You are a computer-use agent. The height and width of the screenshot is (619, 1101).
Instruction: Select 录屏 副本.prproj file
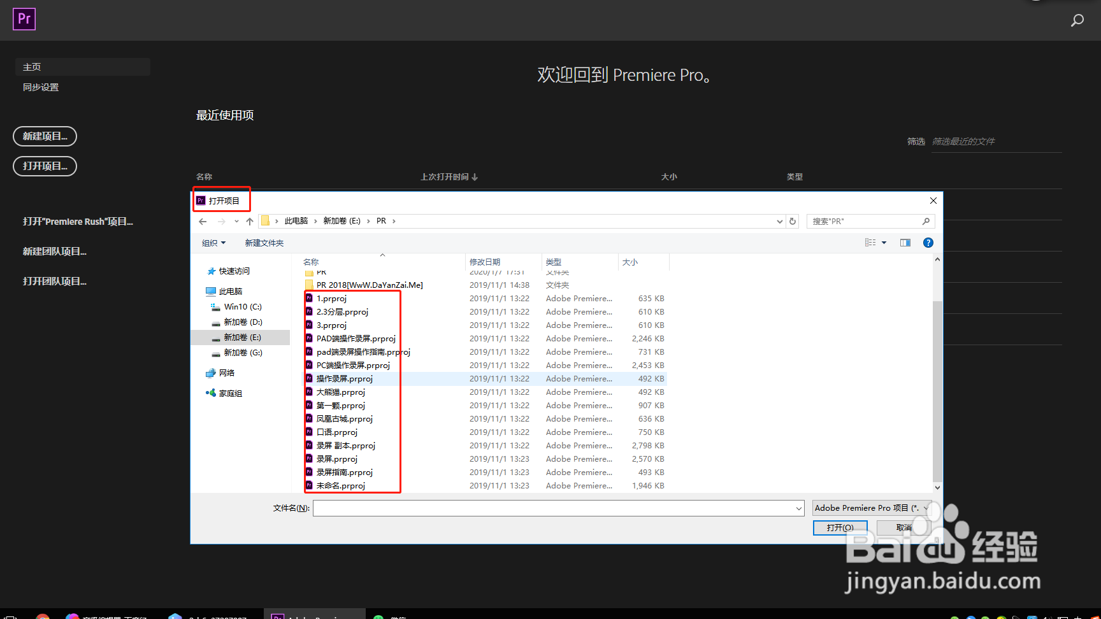(346, 446)
